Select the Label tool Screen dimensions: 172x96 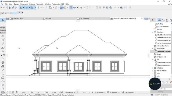[x=3, y=55]
